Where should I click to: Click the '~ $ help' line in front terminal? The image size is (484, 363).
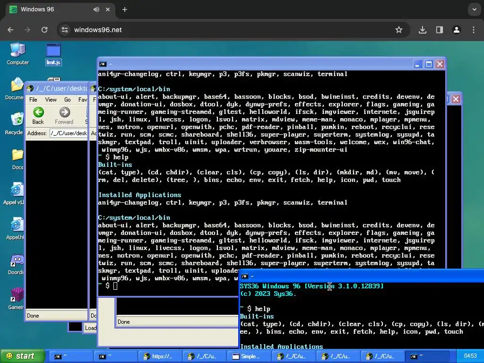pyautogui.click(x=255, y=309)
